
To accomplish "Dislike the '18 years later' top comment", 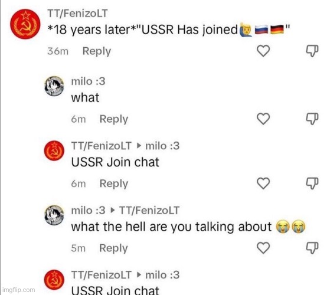I will click(x=312, y=51).
